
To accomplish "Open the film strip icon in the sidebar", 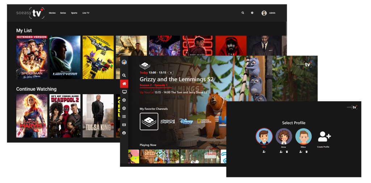I will [124, 125].
